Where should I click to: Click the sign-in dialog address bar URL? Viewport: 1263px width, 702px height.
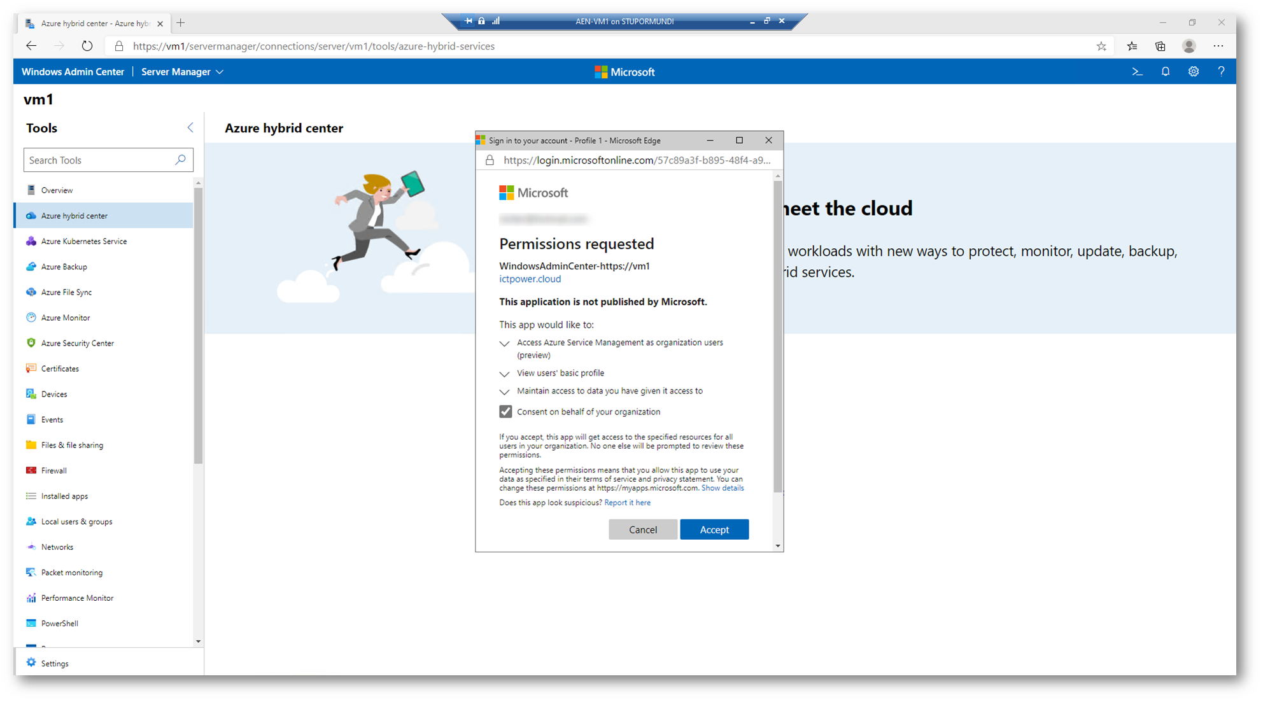[637, 160]
